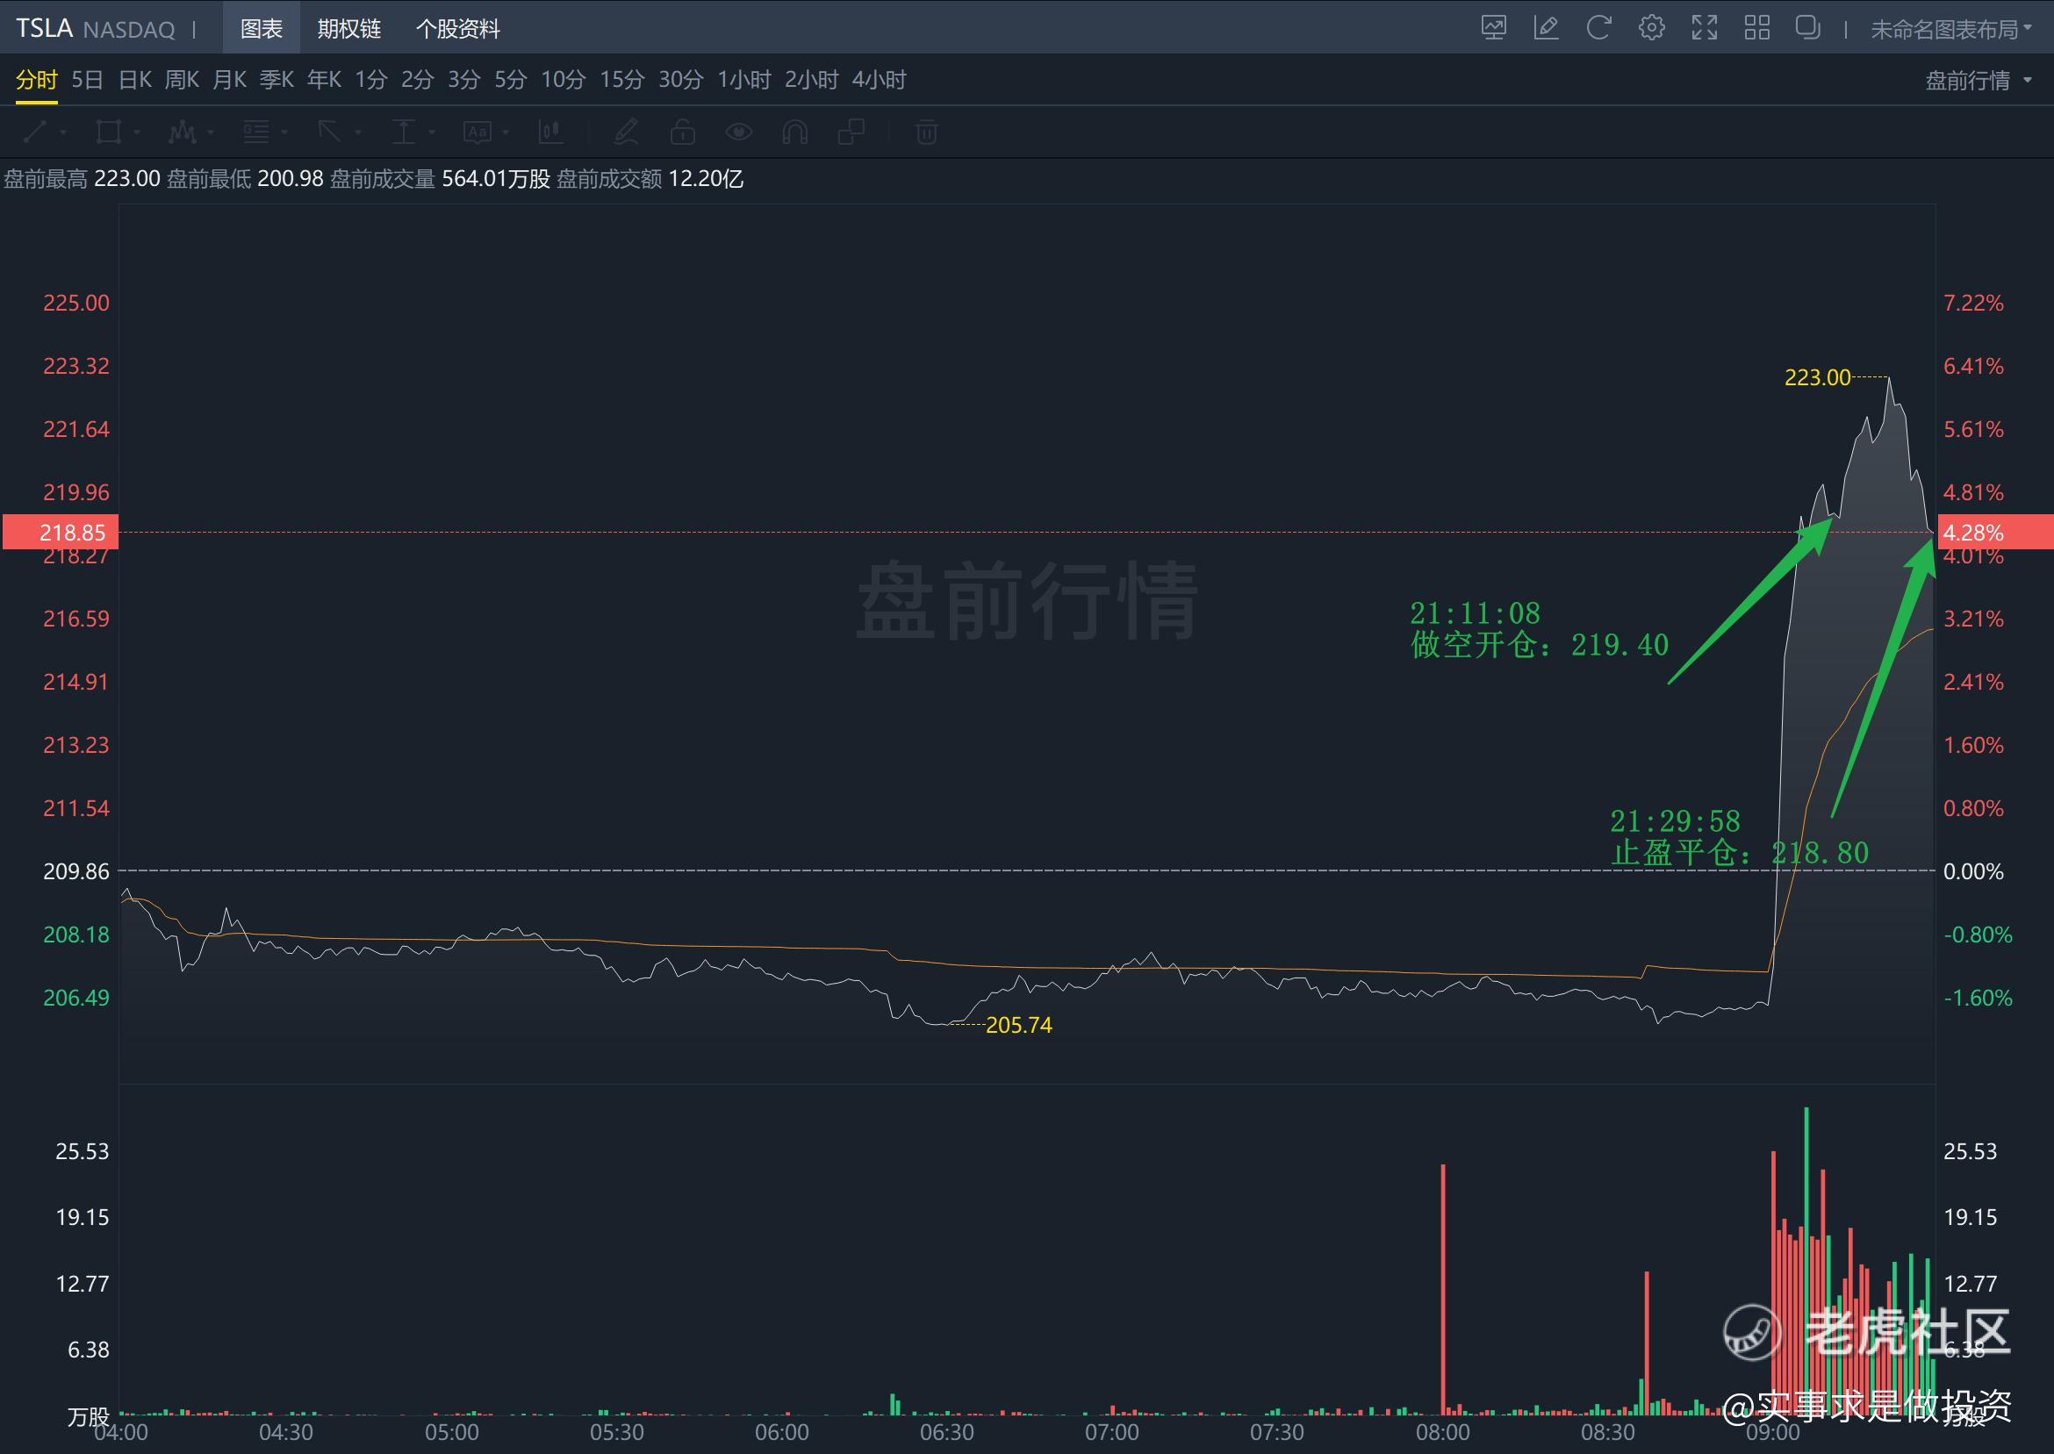This screenshot has height=1454, width=2054.
Task: Select the 30分 interval
Action: [681, 80]
